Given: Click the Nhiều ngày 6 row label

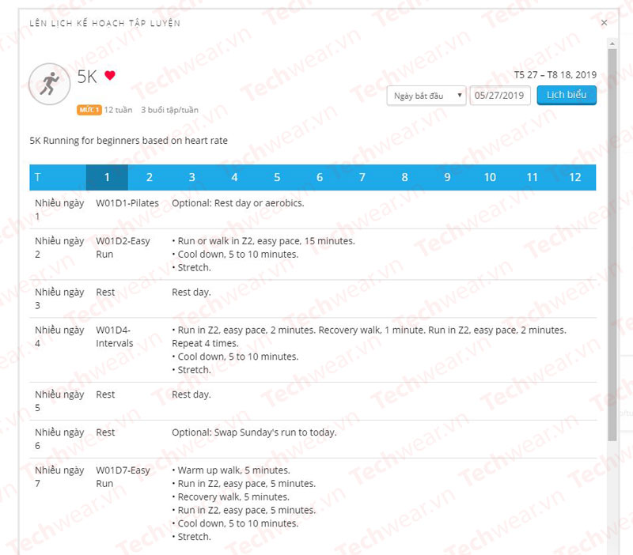Looking at the screenshot, I should (59, 440).
